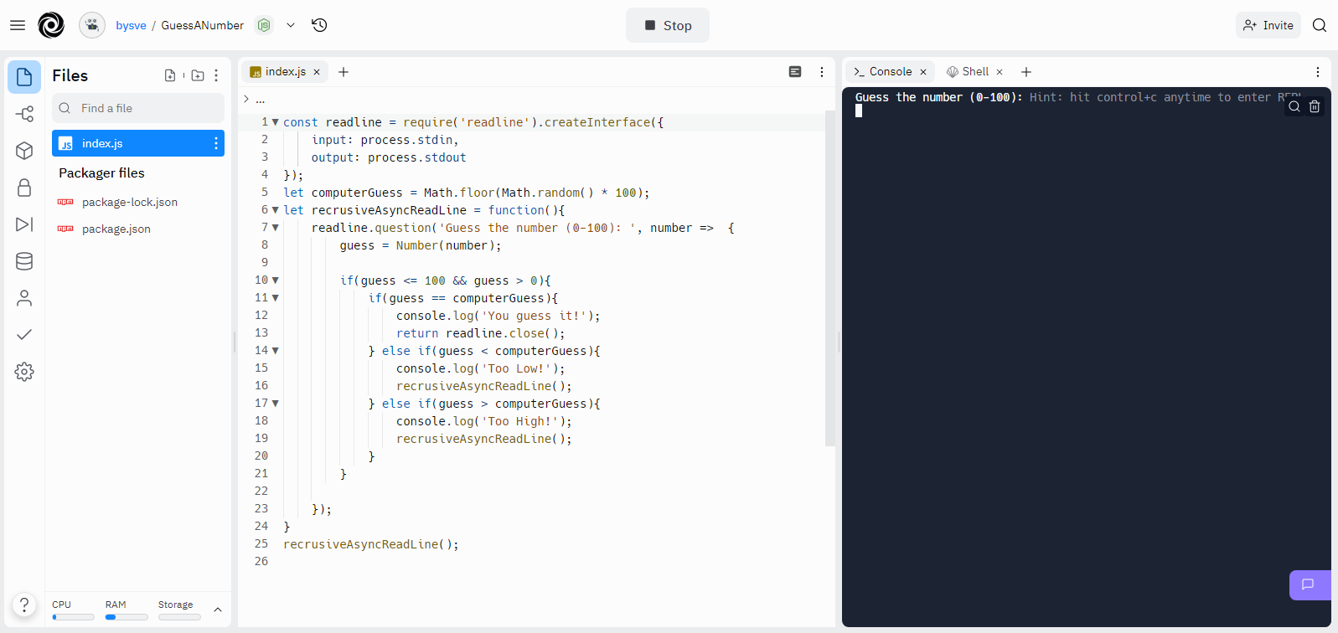This screenshot has height=633, width=1338.
Task: Search the console output with magnifier icon
Action: click(x=1294, y=106)
